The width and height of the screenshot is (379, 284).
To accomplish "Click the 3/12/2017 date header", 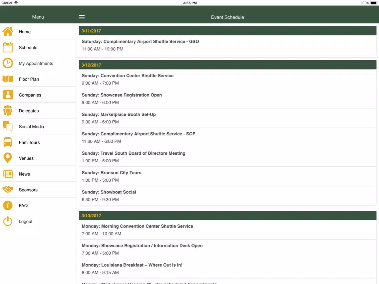I will 228,65.
